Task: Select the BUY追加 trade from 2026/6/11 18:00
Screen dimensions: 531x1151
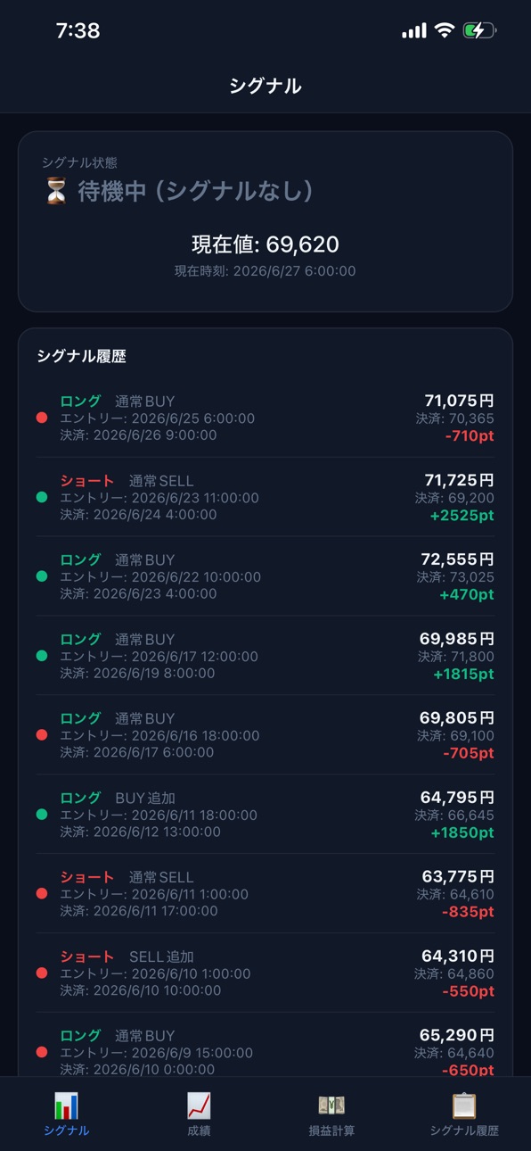Action: [x=265, y=815]
